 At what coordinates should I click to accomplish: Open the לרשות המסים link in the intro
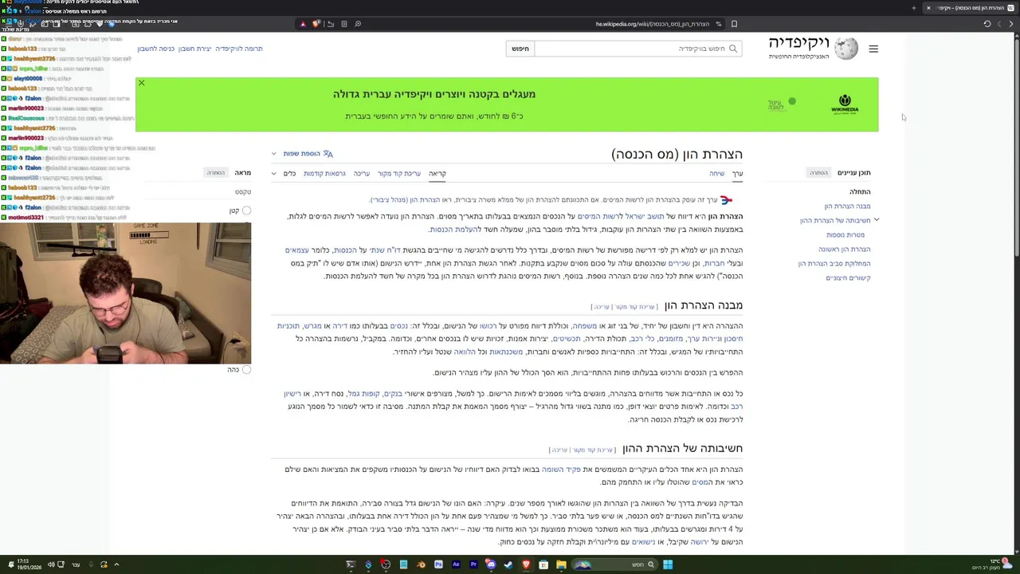coord(600,216)
